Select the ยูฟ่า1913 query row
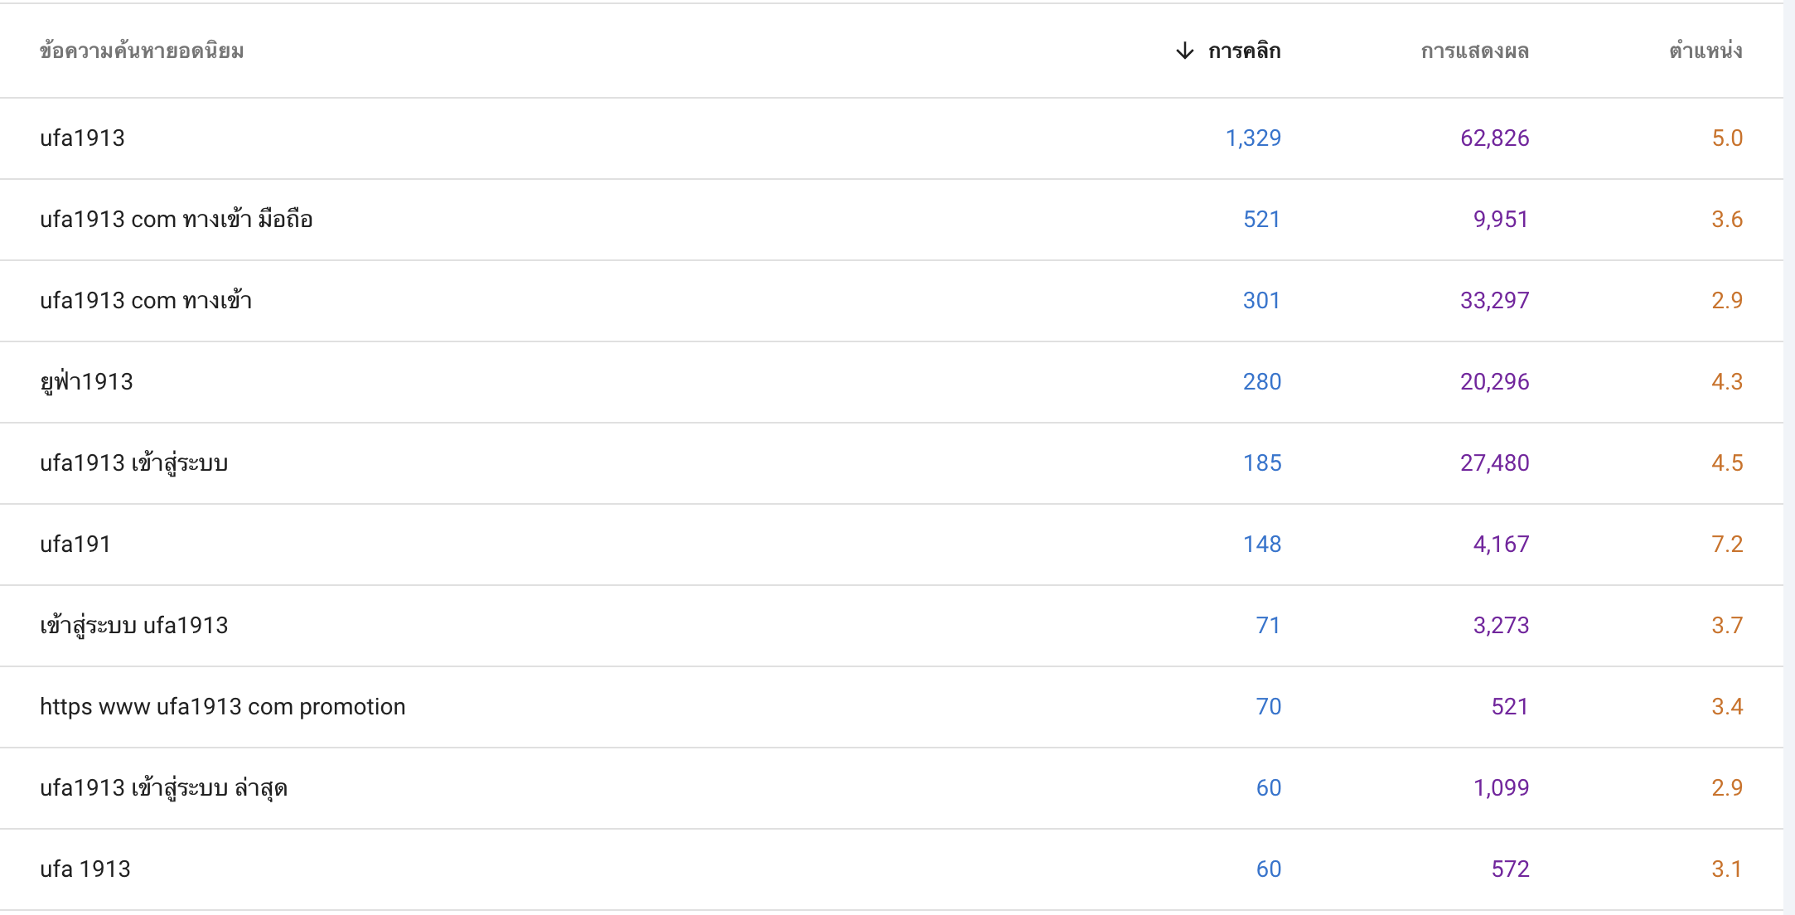This screenshot has width=1795, height=915. [x=892, y=382]
